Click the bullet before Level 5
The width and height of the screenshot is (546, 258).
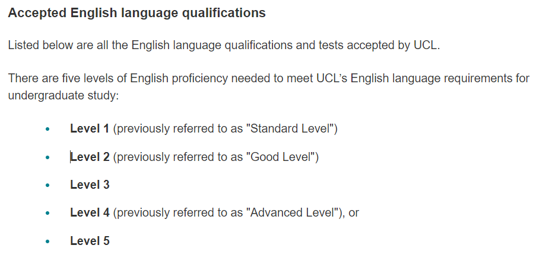(47, 241)
